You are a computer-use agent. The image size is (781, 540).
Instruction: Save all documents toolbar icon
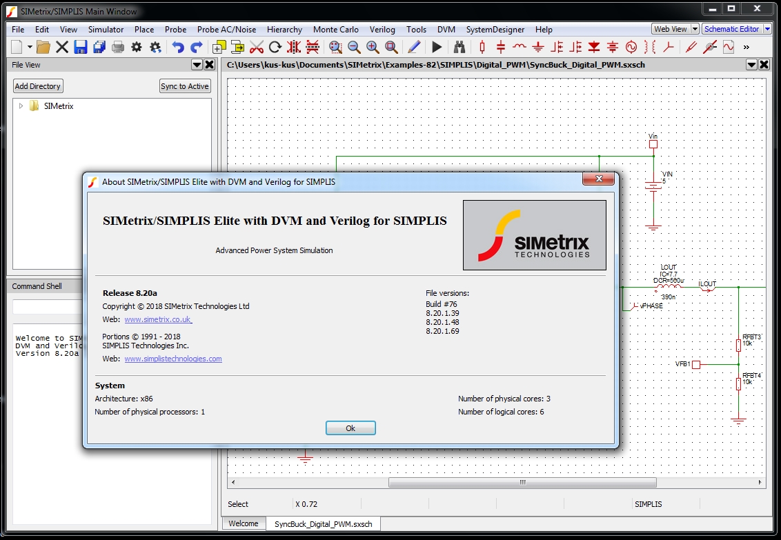[x=99, y=48]
